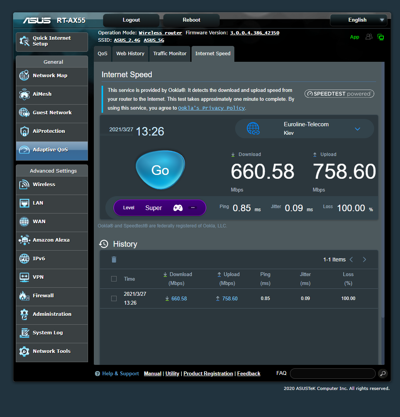Go to next history page arrow
The height and width of the screenshot is (417, 400).
(x=364, y=259)
